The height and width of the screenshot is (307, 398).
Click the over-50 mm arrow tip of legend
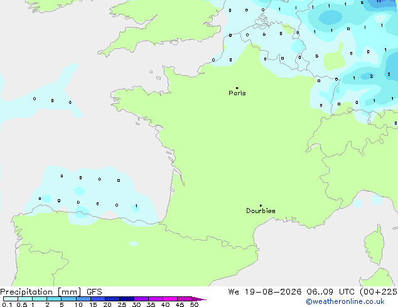[199, 299]
